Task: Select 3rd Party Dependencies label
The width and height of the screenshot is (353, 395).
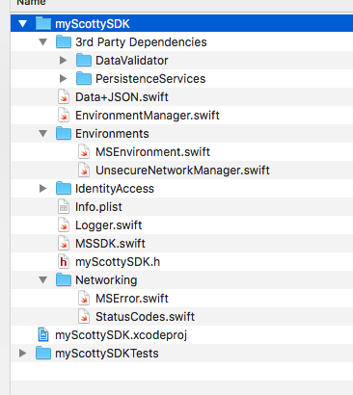Action: tap(141, 42)
